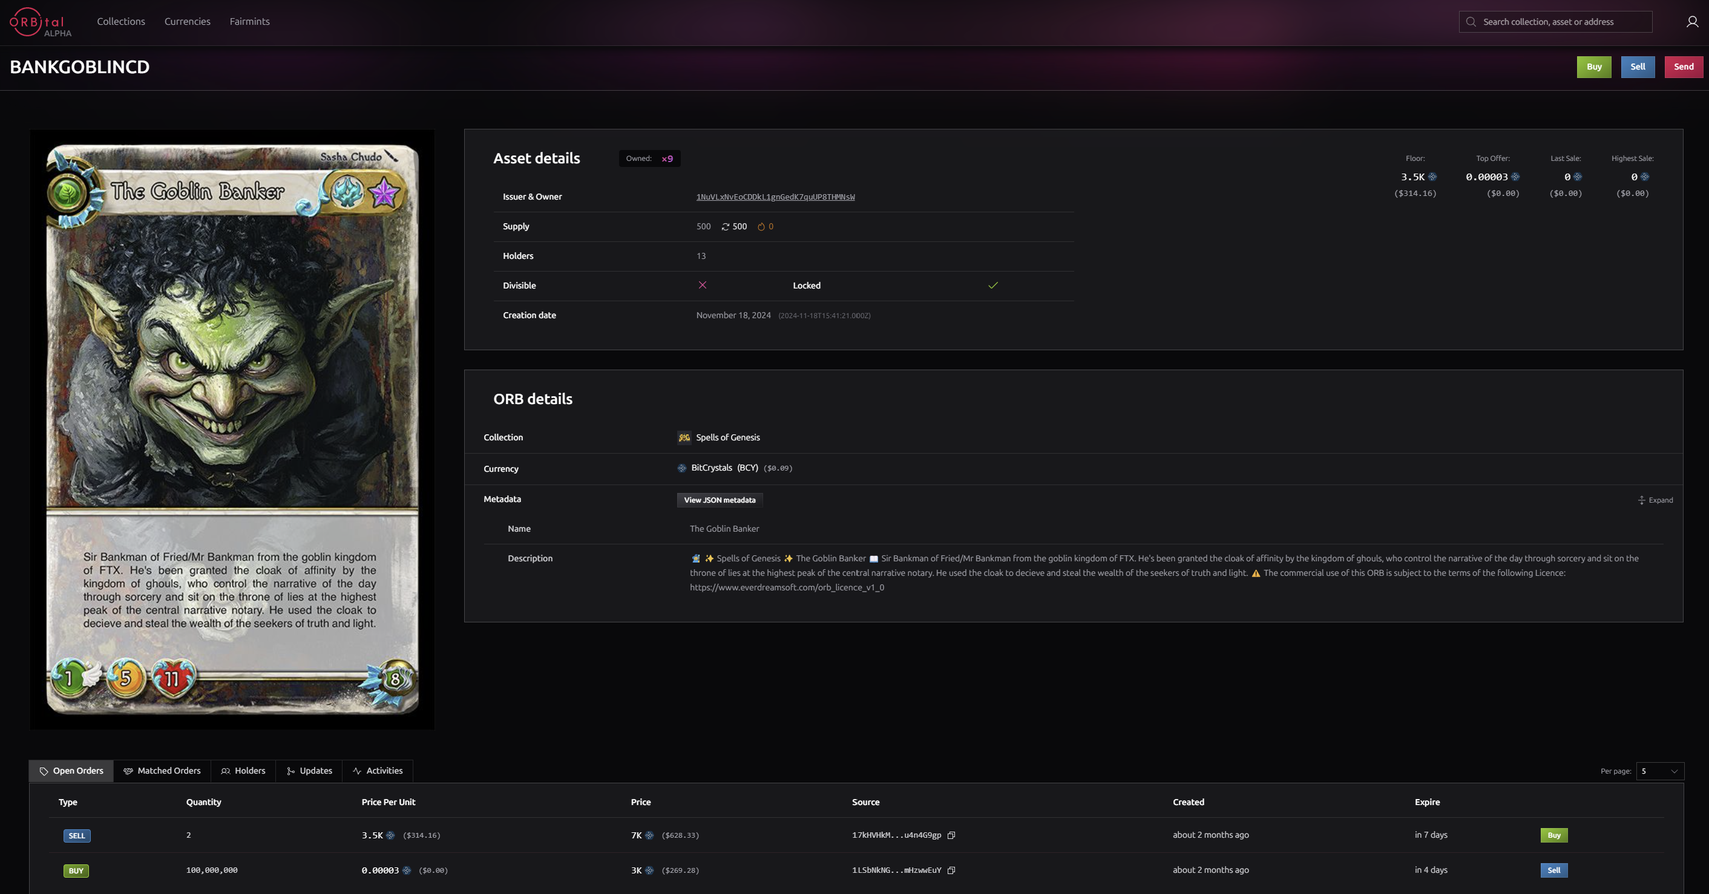1709x894 pixels.
Task: Expand the Metadata section
Action: click(1655, 500)
